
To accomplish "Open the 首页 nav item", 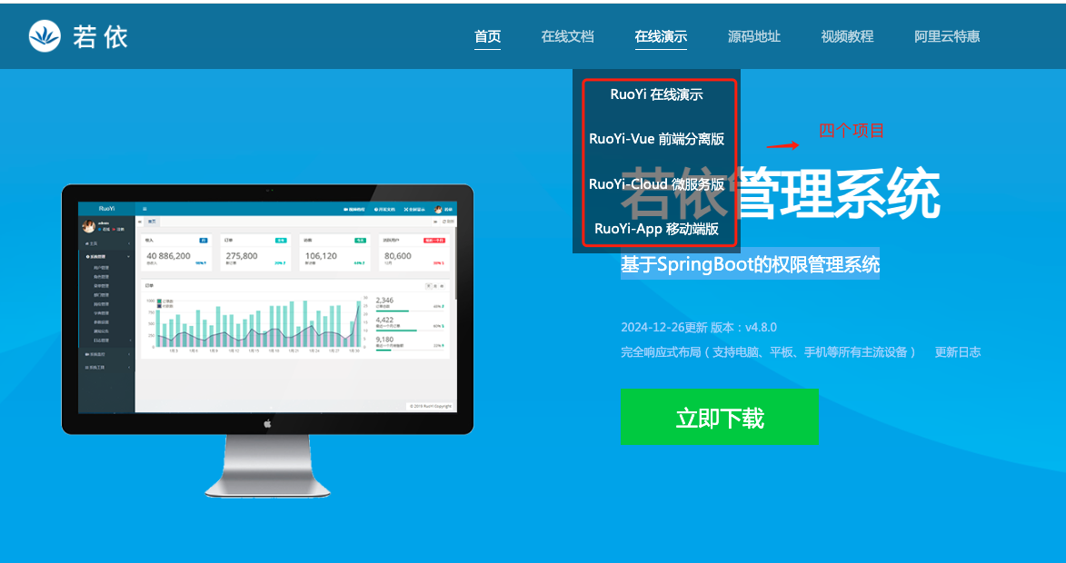I will (487, 36).
